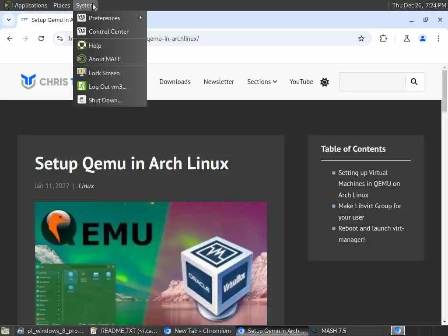Expand Preferences submenu arrow

click(x=140, y=17)
